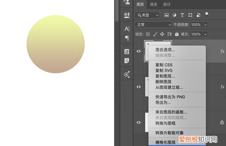226x146 pixels.
Task: Switch to the 图层 tab
Action: [140, 5]
